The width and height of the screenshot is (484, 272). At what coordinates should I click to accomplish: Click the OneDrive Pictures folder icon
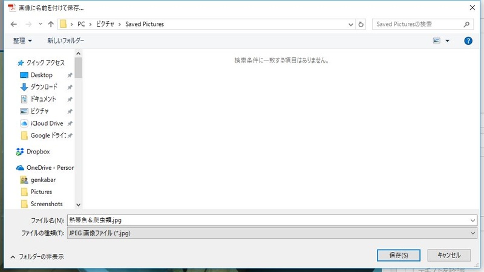click(x=24, y=192)
